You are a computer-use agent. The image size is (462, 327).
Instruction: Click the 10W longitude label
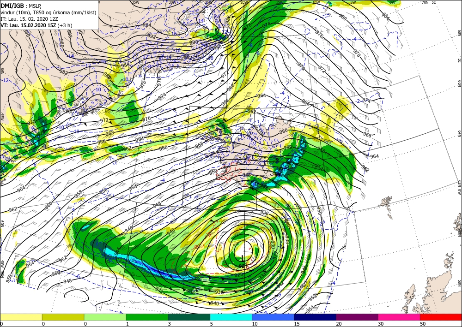(316, 2)
